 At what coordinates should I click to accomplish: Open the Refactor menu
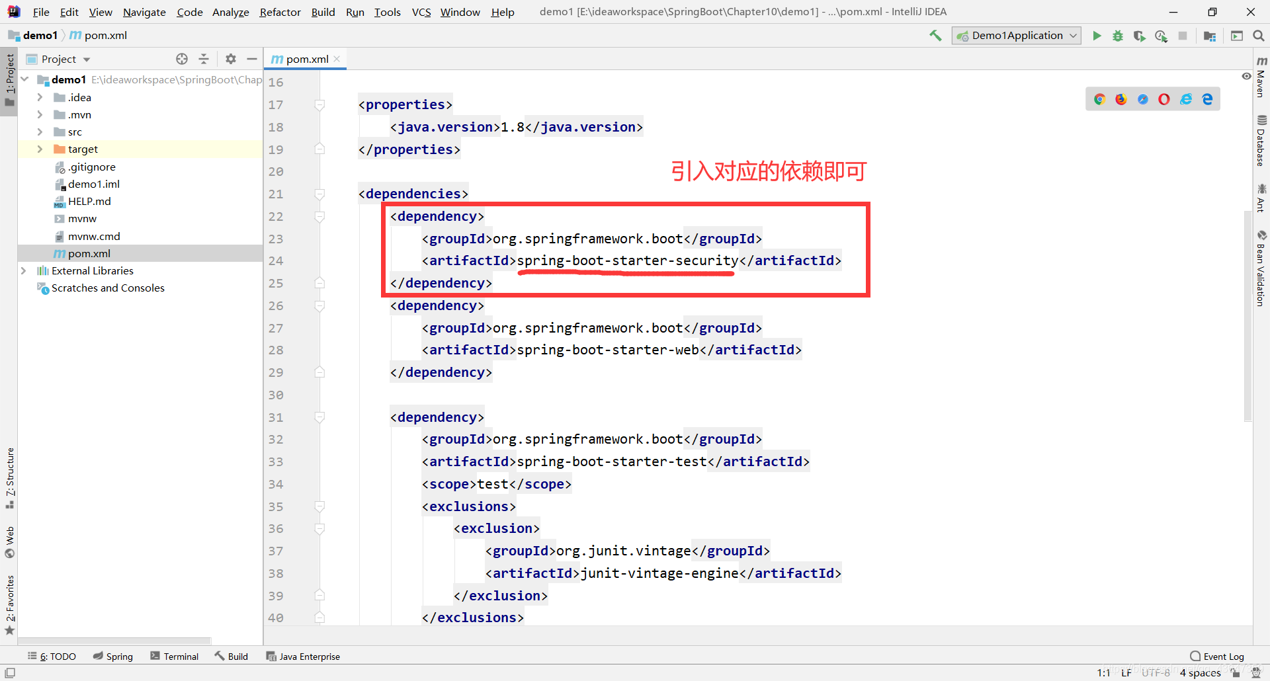click(x=280, y=12)
